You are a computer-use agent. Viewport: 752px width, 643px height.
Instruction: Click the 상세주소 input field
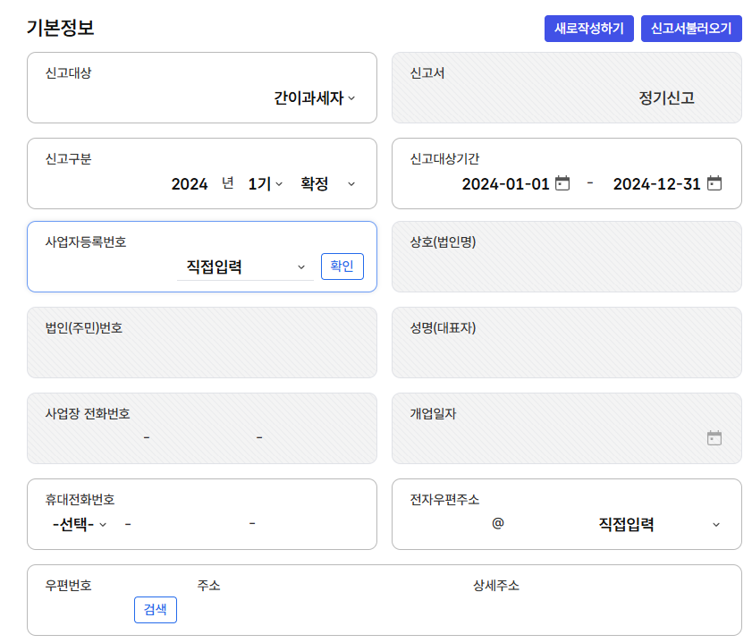598,610
